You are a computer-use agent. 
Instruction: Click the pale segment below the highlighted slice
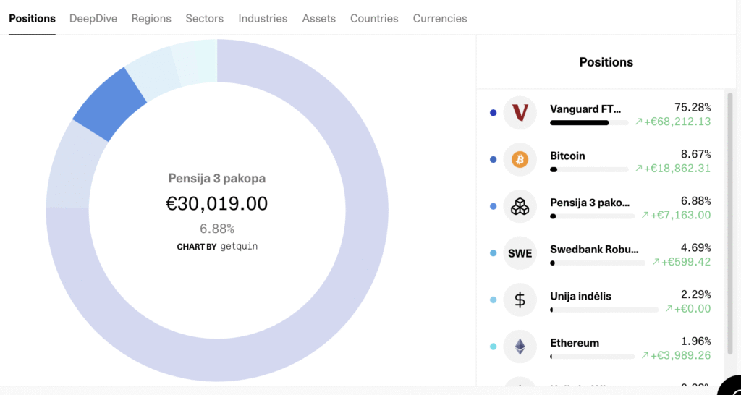pos(75,166)
